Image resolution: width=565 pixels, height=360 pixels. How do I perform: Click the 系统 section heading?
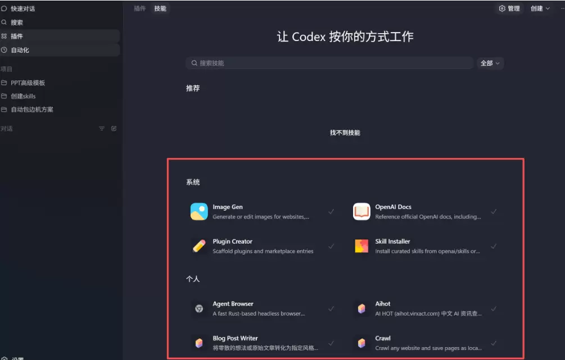193,182
